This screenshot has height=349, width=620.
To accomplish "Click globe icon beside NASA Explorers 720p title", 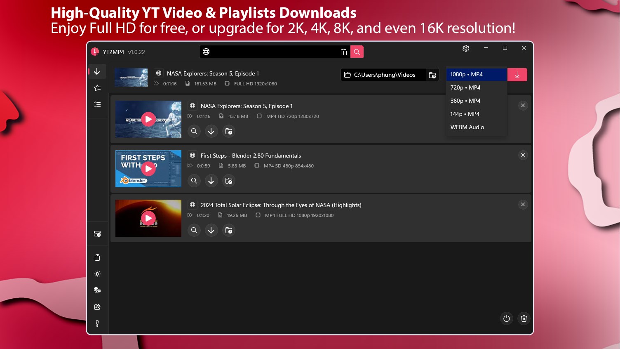I will [x=193, y=106].
